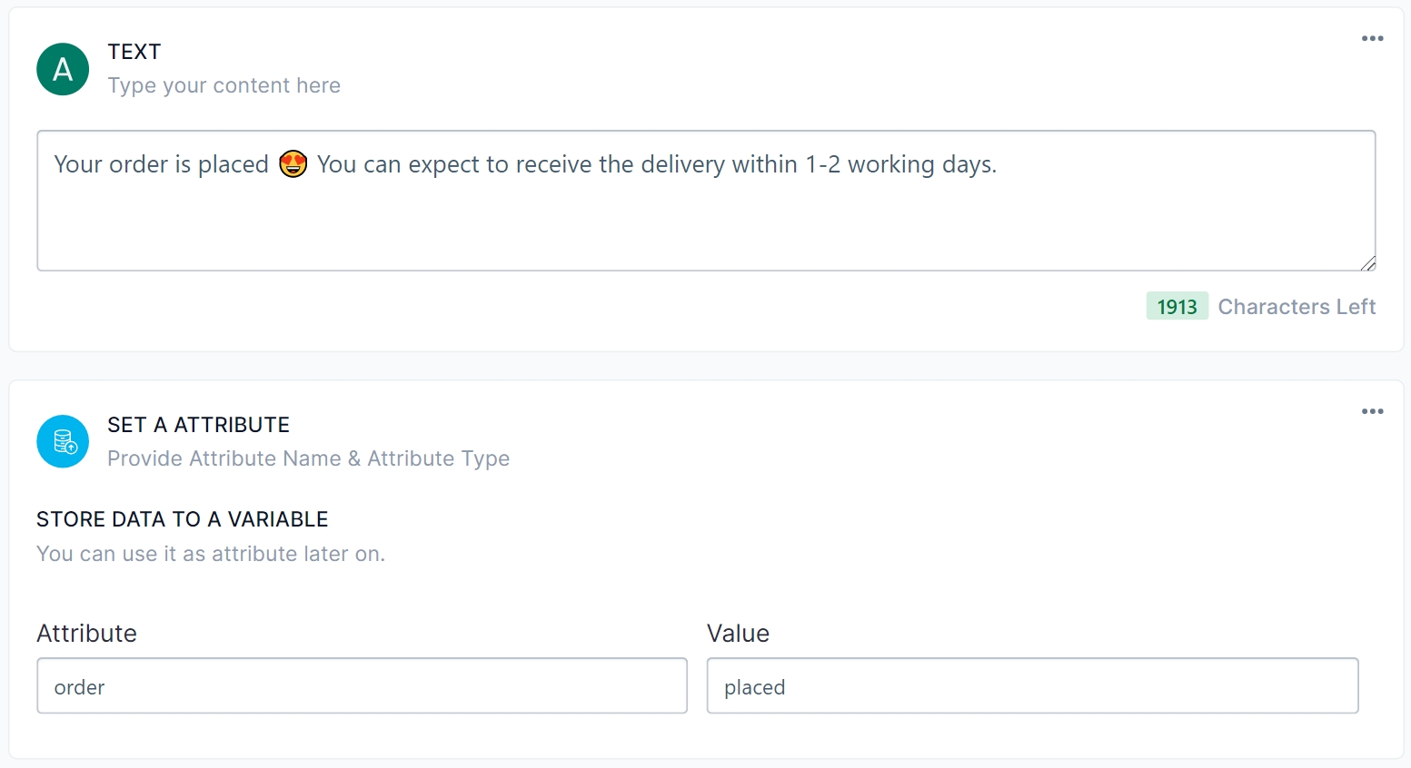This screenshot has width=1411, height=768.
Task: Click the "Attribute" field label
Action: coord(86,634)
